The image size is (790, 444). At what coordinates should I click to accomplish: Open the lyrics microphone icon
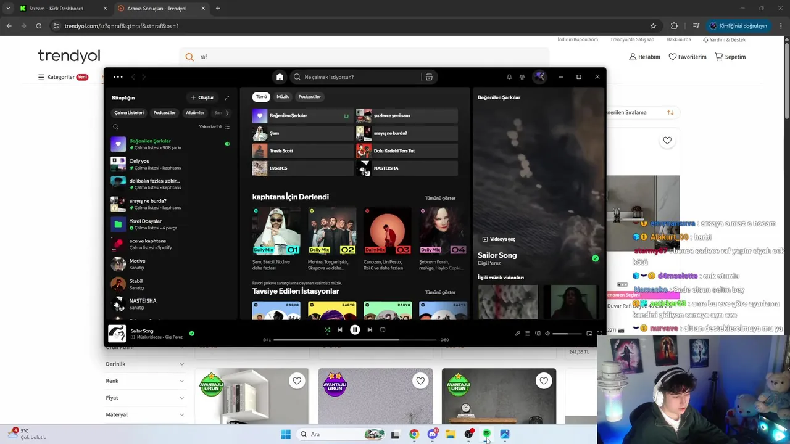pyautogui.click(x=518, y=334)
